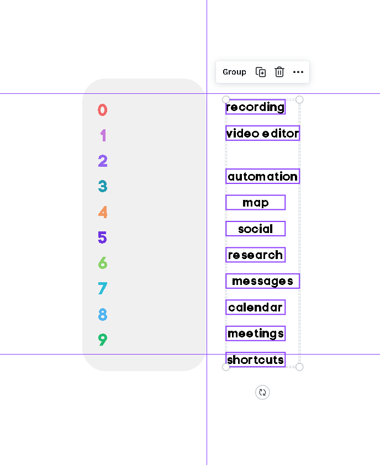This screenshot has height=465, width=380.
Task: Select the 'shortcuts' text box
Action: 255,360
